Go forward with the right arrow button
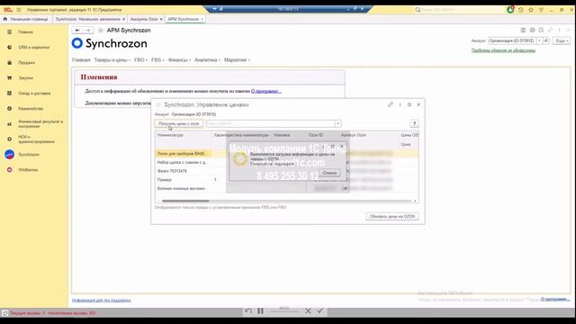Screen dimensions: 576x324 (88, 30)
